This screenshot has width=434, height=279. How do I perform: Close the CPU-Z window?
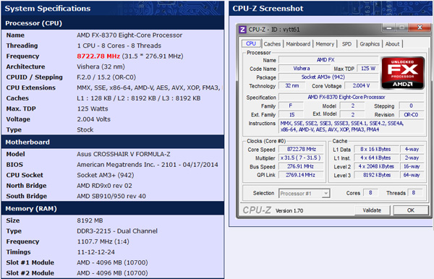420,27
